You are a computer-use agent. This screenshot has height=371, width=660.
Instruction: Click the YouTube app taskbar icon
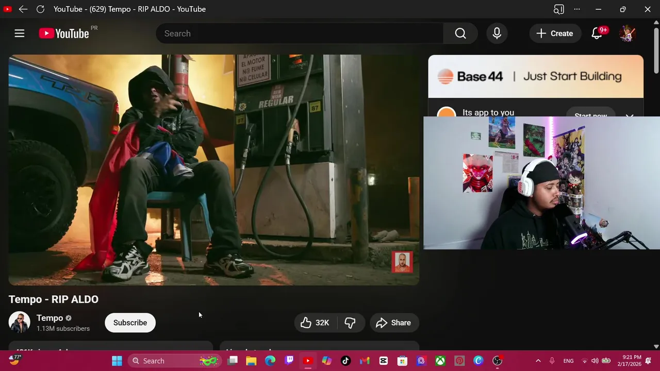pos(308,361)
